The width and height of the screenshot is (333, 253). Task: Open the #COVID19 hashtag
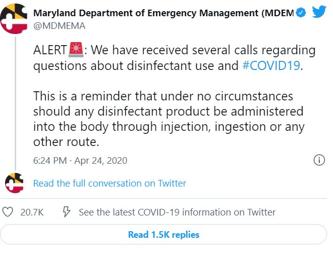[x=271, y=65]
